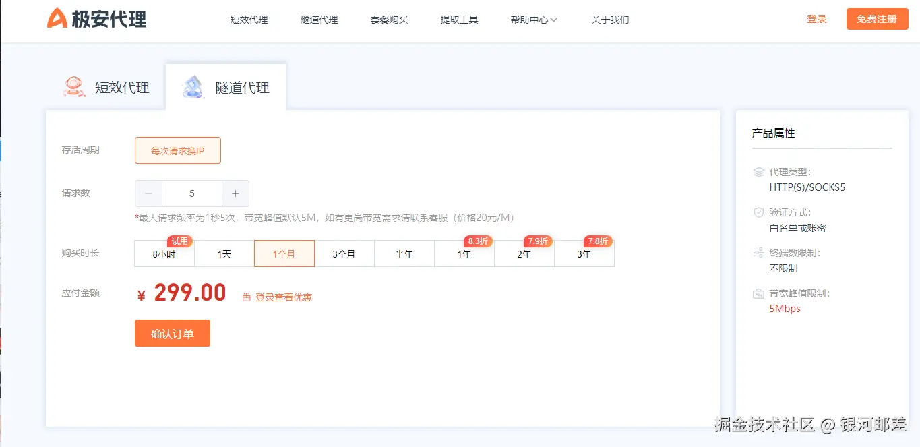Click the 极安代理 logo icon

(x=57, y=19)
